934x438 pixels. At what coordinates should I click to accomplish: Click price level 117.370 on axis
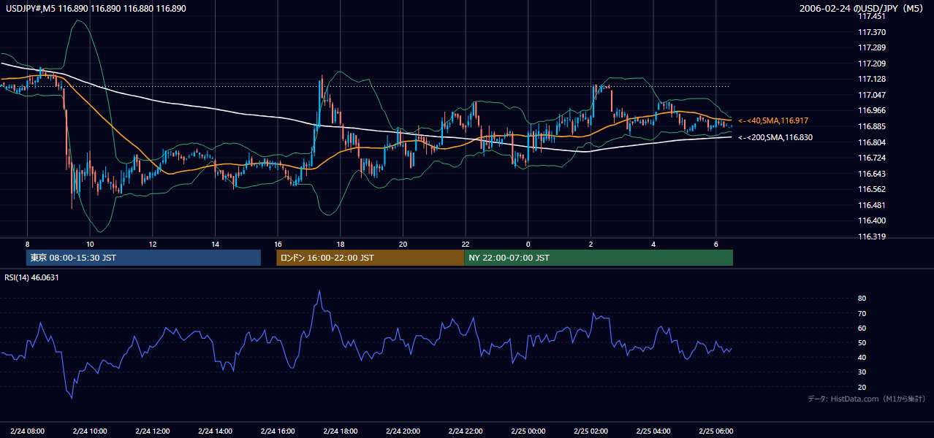(x=871, y=32)
